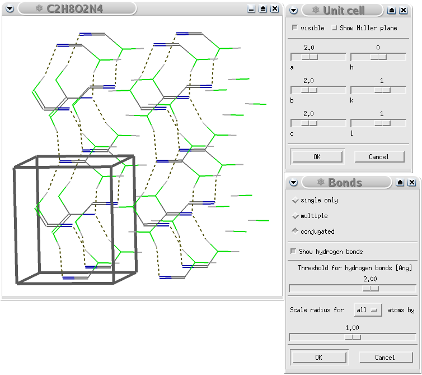Open the 'all' atoms dropdown

tap(368, 310)
